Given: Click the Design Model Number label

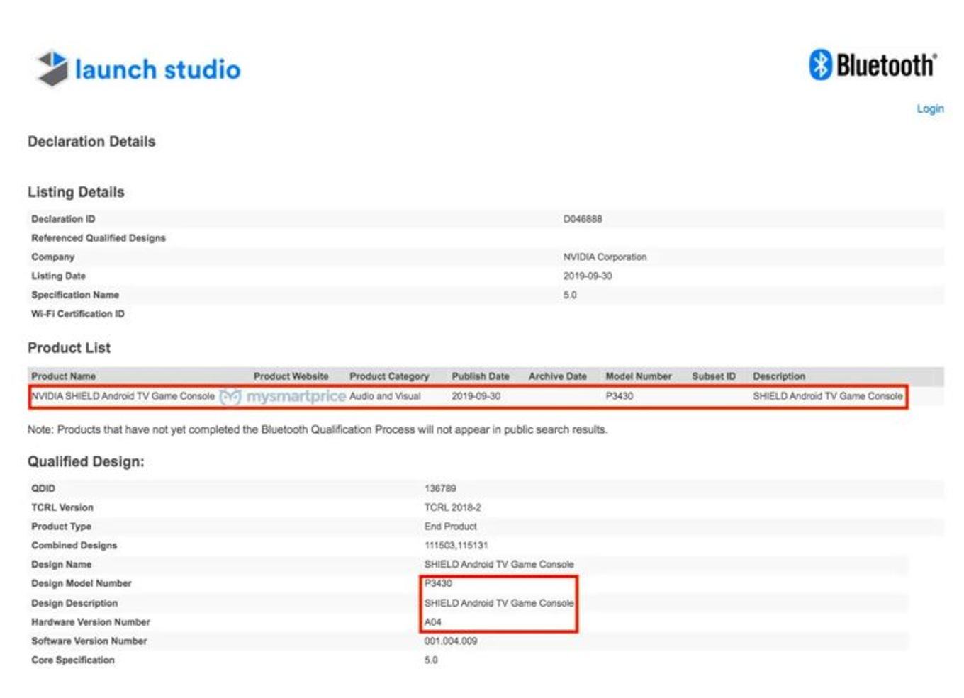Looking at the screenshot, I should (x=82, y=583).
